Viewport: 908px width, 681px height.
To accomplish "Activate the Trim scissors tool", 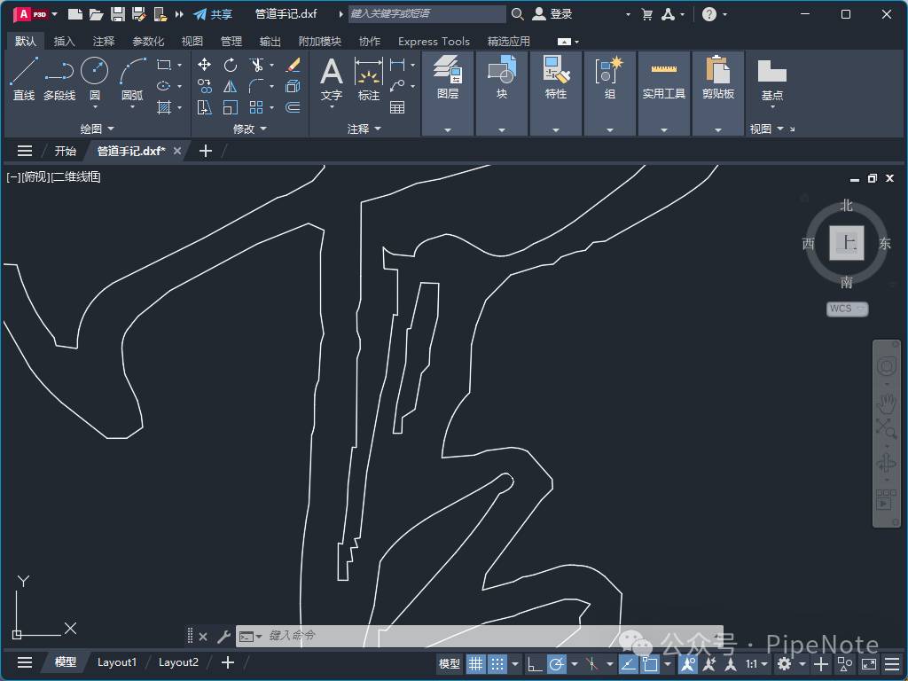I will pos(256,64).
